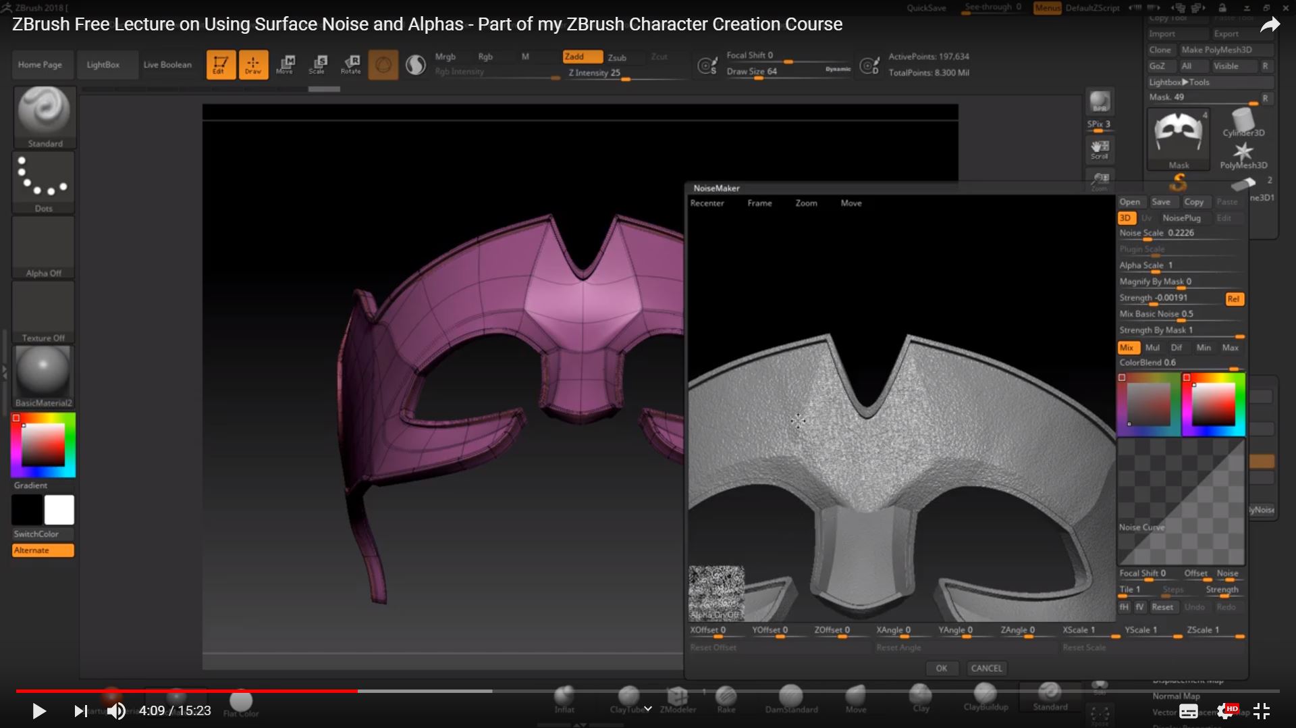Image resolution: width=1296 pixels, height=728 pixels.
Task: Click the half-shaded sphere material icon
Action: (x=416, y=65)
